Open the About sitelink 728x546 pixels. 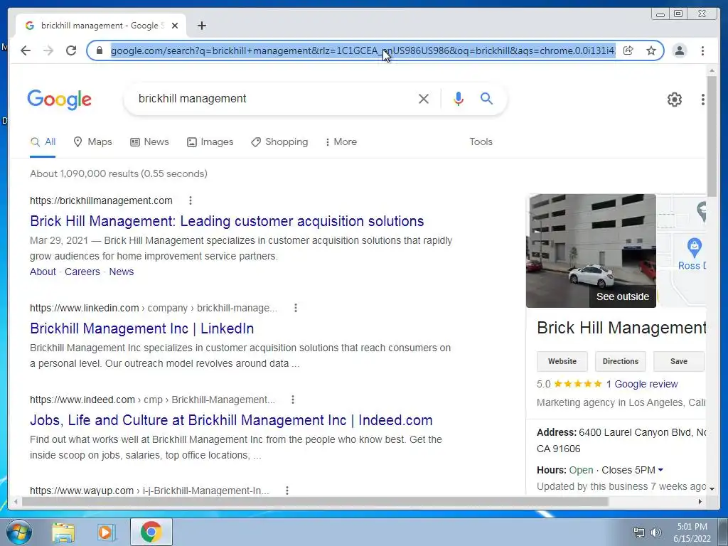(x=43, y=272)
